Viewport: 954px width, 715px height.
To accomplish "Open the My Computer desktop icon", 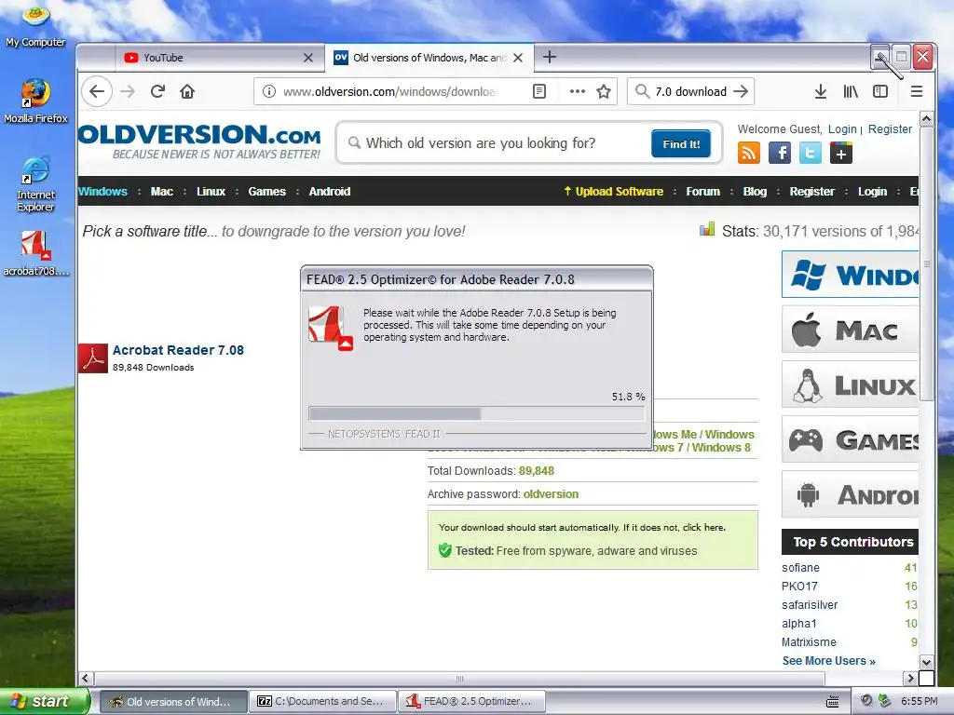I will pos(36,27).
